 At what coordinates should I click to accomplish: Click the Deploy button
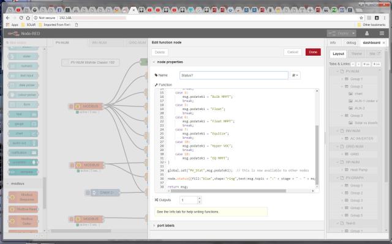tap(339, 33)
